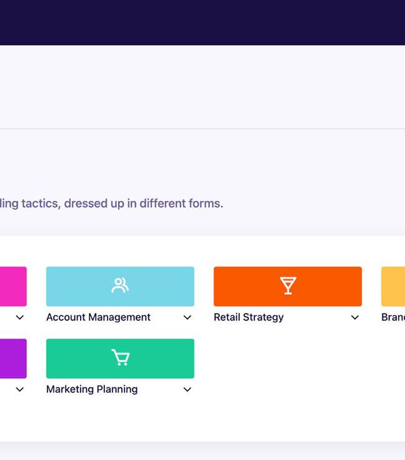405x460 pixels.
Task: Expand the Account Management chevron
Action: (x=187, y=317)
